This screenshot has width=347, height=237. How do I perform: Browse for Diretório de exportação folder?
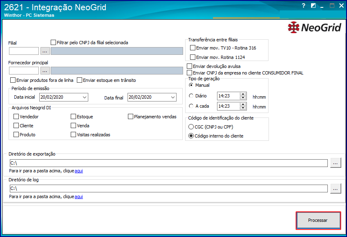(x=336, y=163)
